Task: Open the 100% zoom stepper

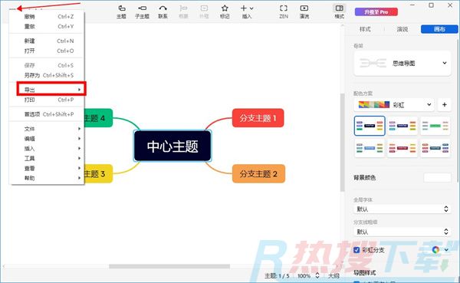Action: (x=317, y=275)
